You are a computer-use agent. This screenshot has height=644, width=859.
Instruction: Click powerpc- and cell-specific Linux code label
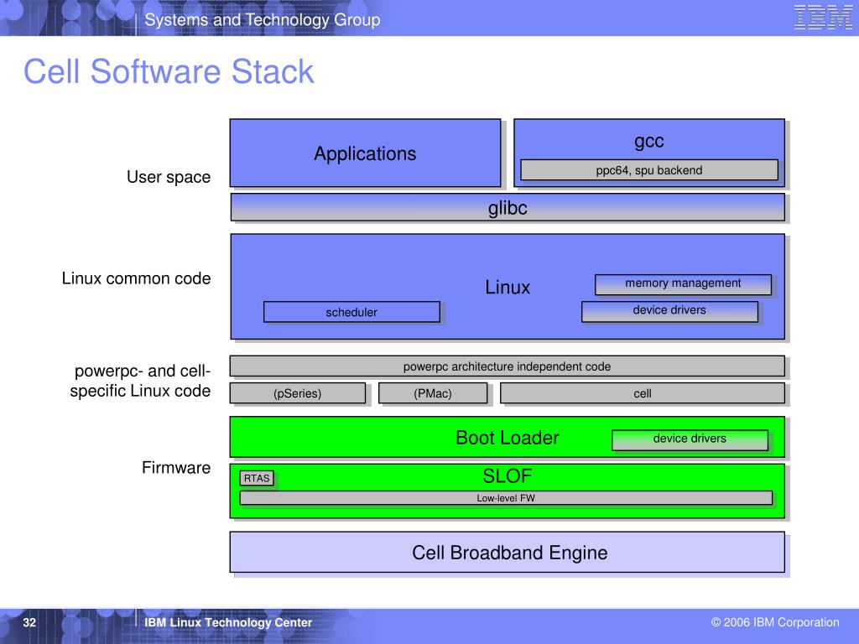pos(140,381)
